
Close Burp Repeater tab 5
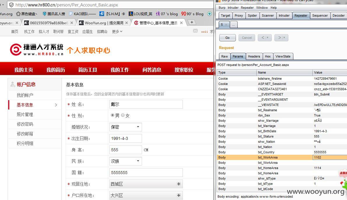point(226,25)
